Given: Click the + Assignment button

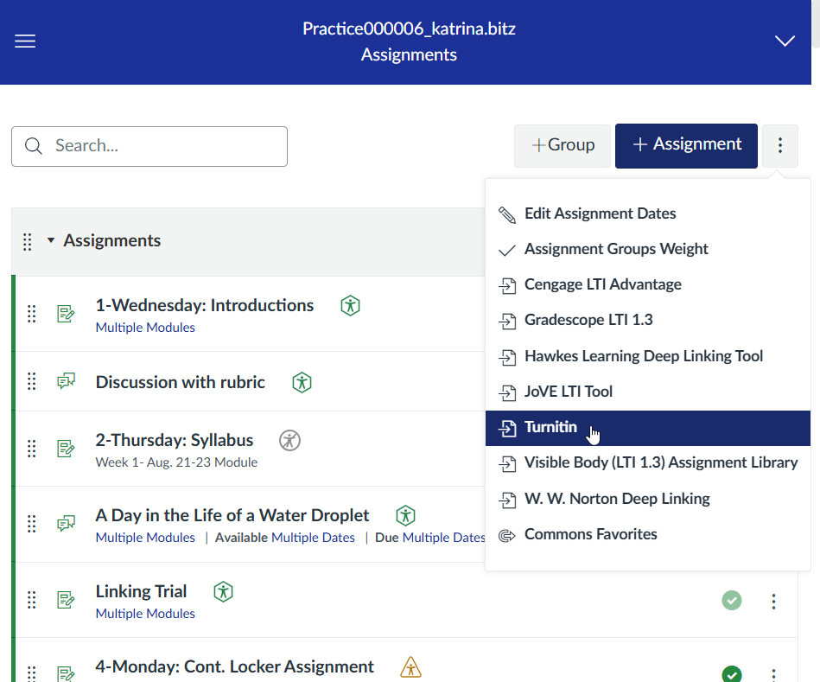Looking at the screenshot, I should click(686, 145).
